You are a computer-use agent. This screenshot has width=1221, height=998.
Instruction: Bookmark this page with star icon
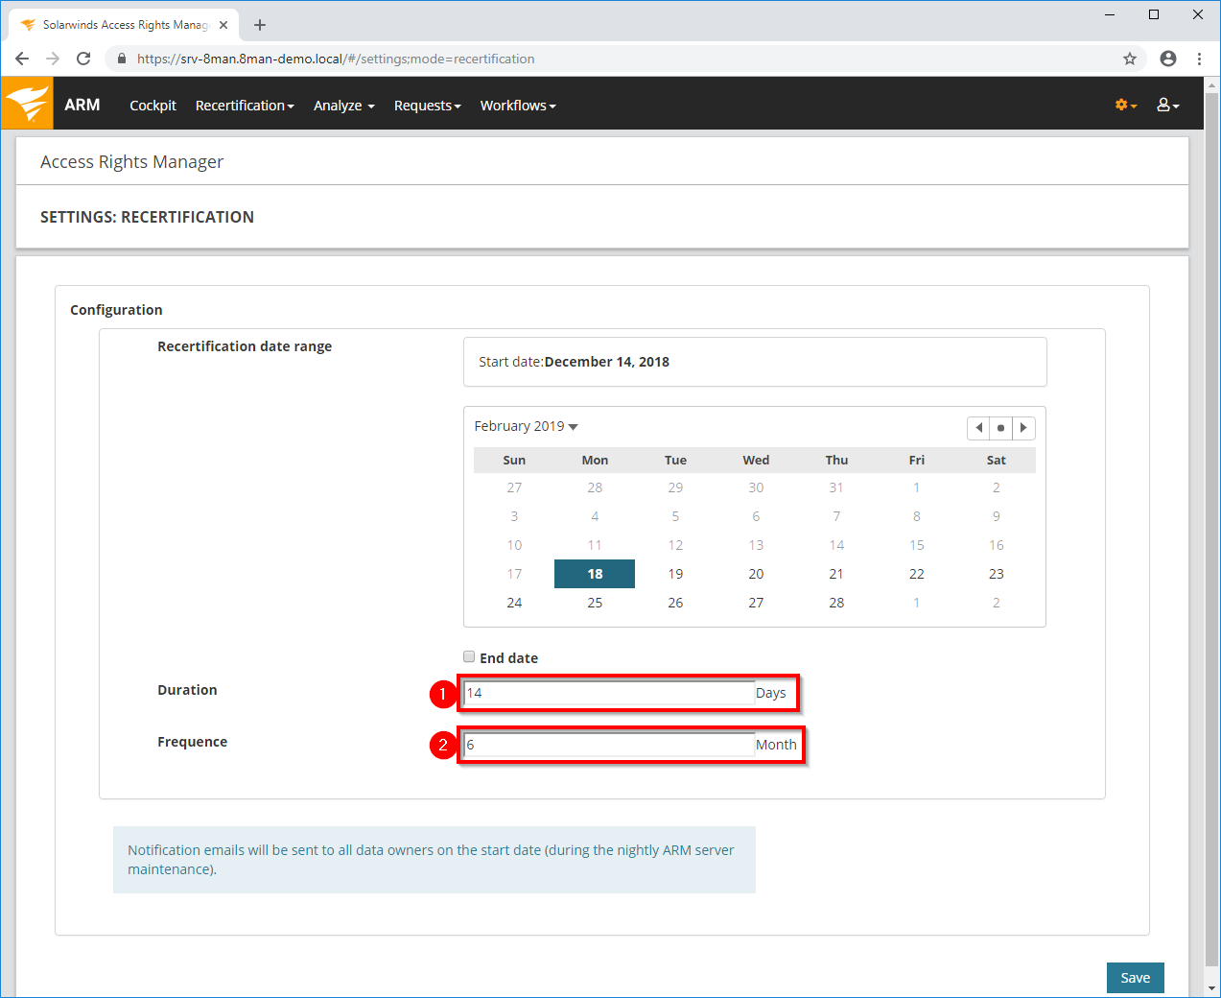tap(1130, 59)
